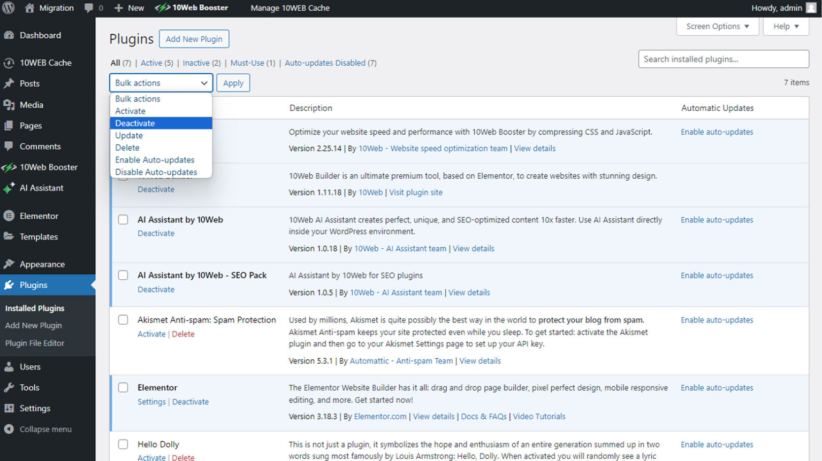Open Elementor using its sidebar icon
This screenshot has width=822, height=461.
pyautogui.click(x=9, y=216)
